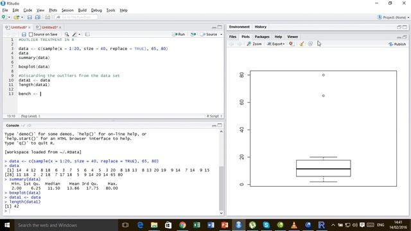Viewport: 411px width, 231px height.
Task: Re-run the previous code region
Action: coord(193,34)
